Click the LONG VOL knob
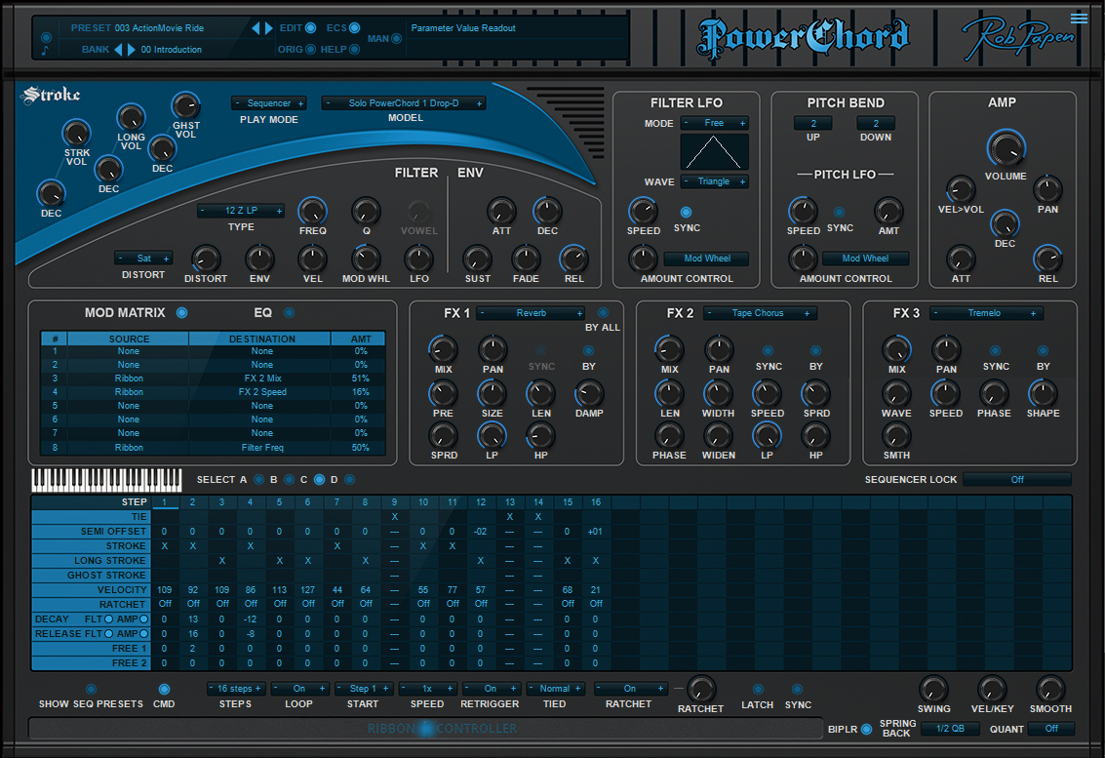This screenshot has height=758, width=1105. (131, 118)
